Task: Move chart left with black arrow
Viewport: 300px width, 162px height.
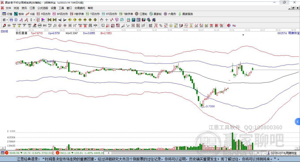Action: click(x=60, y=20)
